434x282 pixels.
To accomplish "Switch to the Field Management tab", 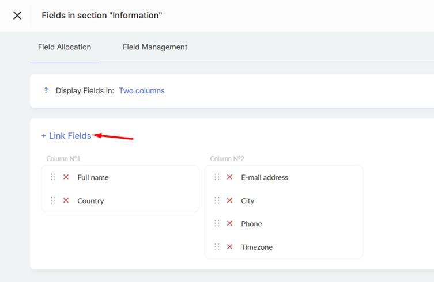I will tap(155, 47).
